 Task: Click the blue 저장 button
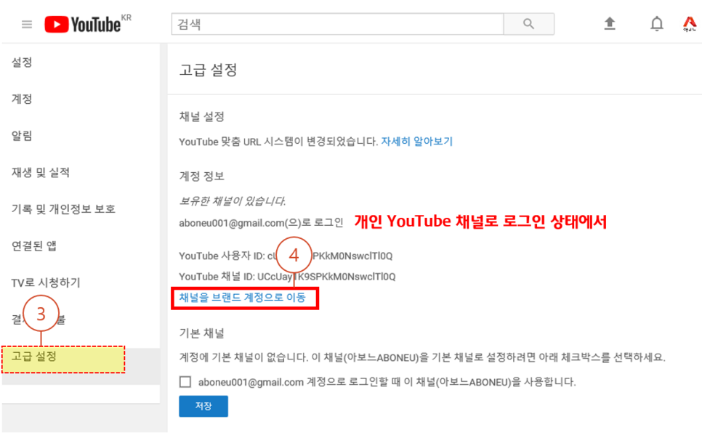[x=203, y=406]
